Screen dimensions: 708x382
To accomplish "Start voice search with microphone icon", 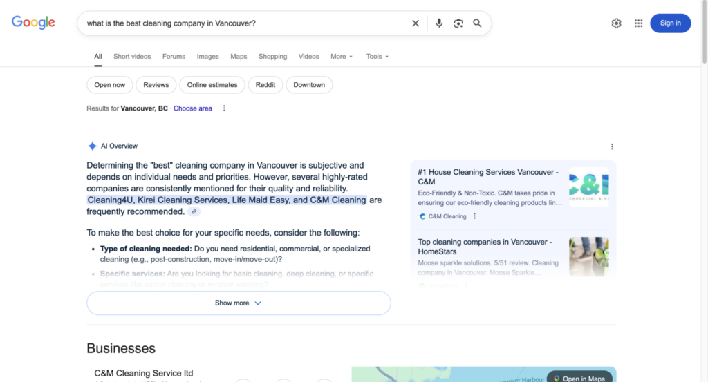I will pyautogui.click(x=439, y=23).
